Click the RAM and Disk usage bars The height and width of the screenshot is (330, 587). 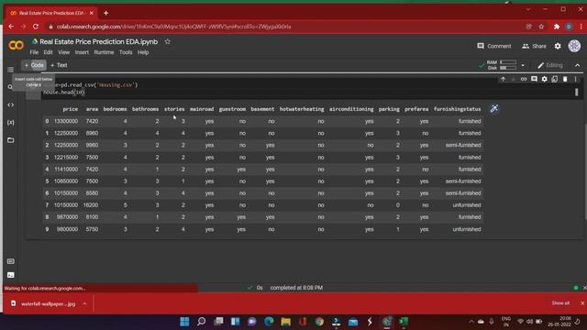(502, 65)
